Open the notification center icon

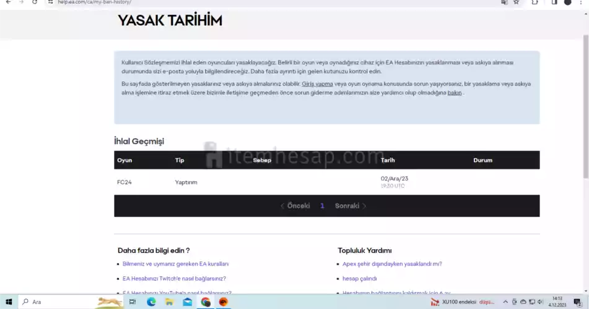578,302
